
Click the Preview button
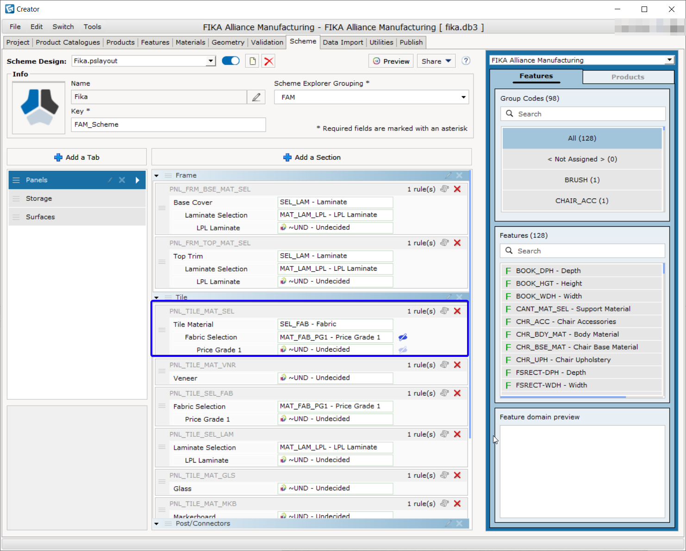click(391, 61)
